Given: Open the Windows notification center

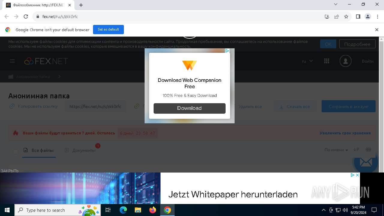Looking at the screenshot, I should coord(374,210).
